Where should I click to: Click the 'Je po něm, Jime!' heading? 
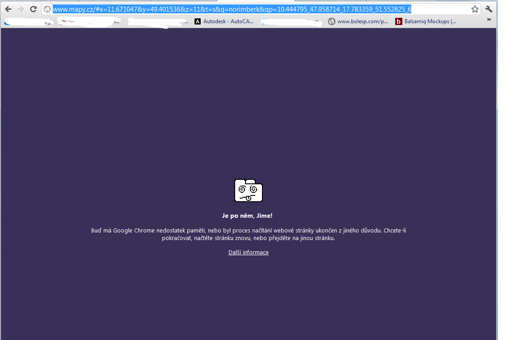[247, 216]
